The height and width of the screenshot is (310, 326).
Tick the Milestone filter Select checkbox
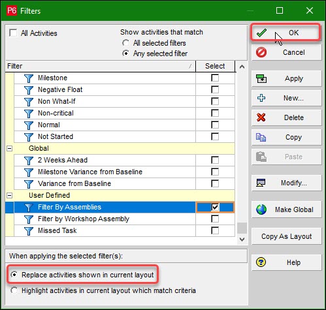click(x=215, y=78)
